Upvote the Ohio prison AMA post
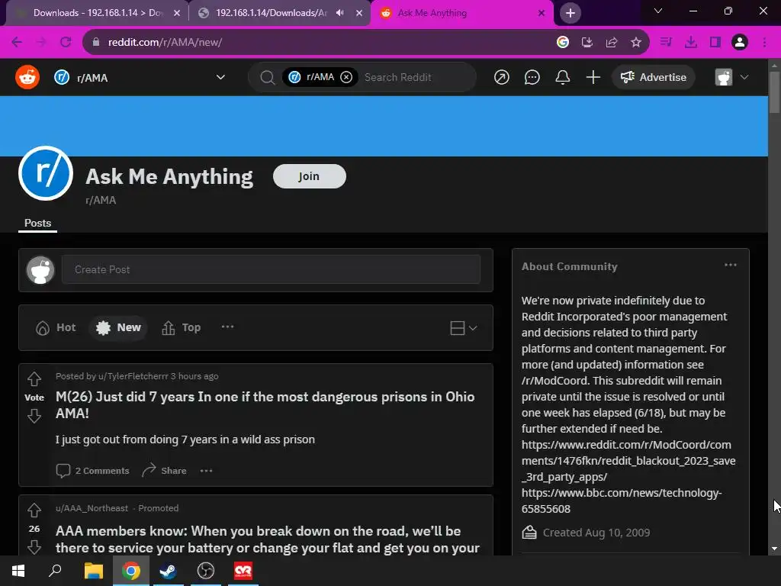Screen dimensions: 781x586 (x=34, y=379)
